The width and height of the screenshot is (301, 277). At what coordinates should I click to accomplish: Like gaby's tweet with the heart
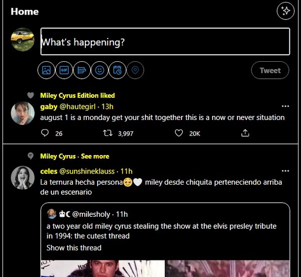pos(179,133)
